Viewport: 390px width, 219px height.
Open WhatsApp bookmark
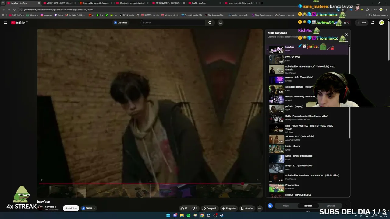click(32, 15)
